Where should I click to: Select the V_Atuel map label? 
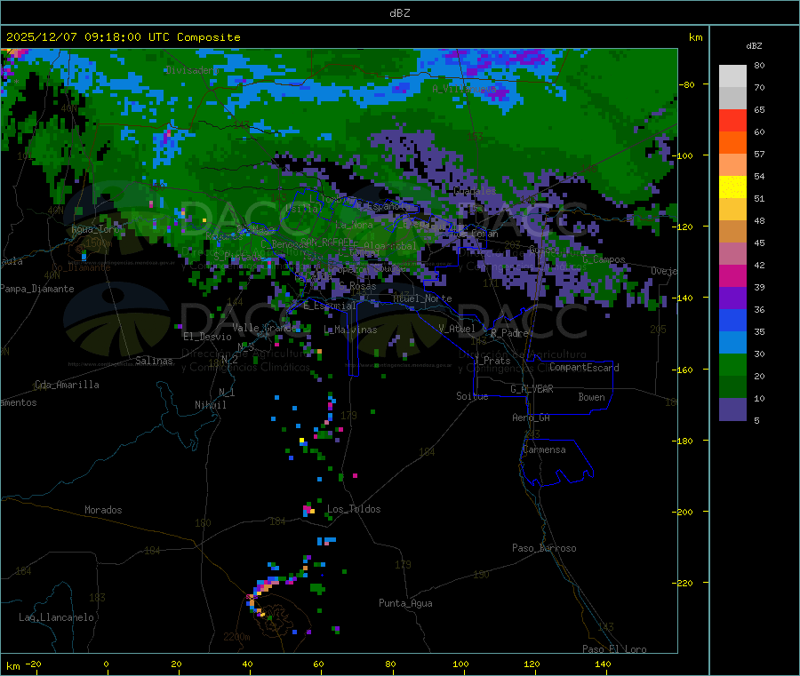point(457,329)
